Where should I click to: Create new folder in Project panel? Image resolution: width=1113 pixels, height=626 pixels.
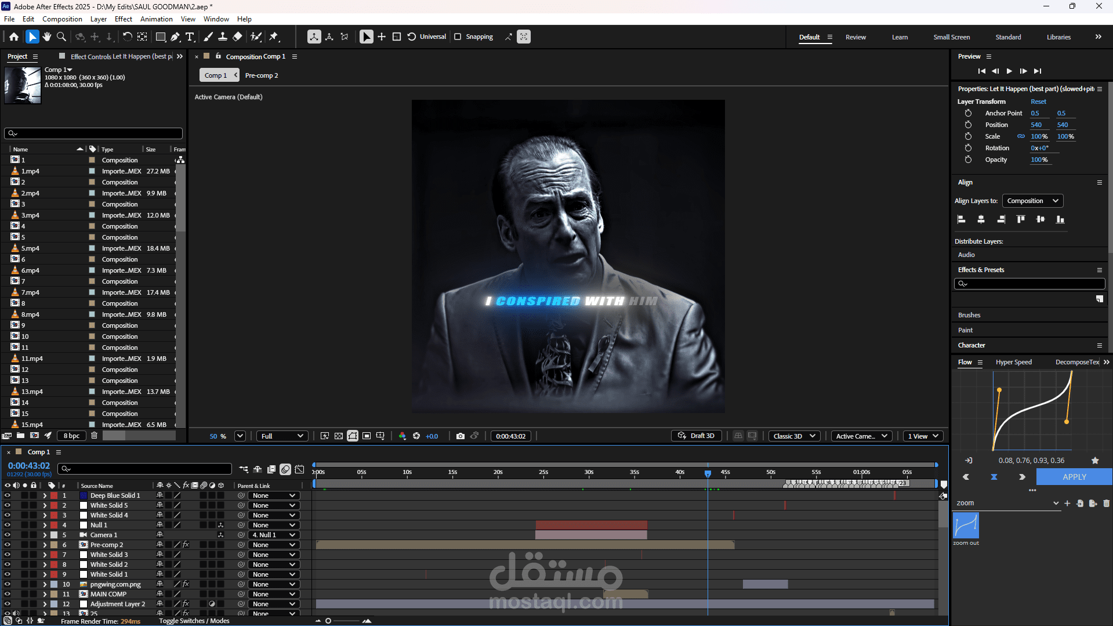click(x=20, y=436)
